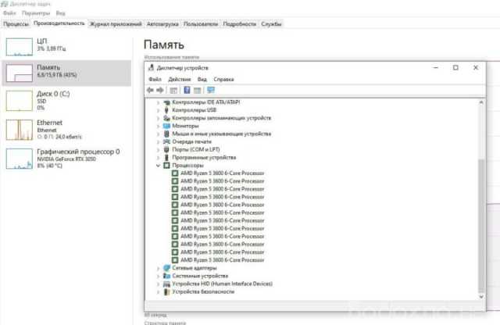
Task: Collapse the Процессоры tree node
Action: 159,166
